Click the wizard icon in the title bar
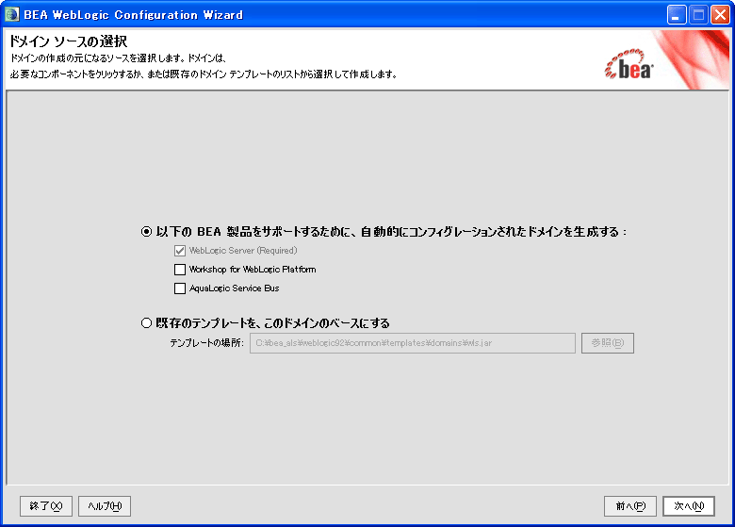Viewport: 735px width, 527px height. pos(11,14)
